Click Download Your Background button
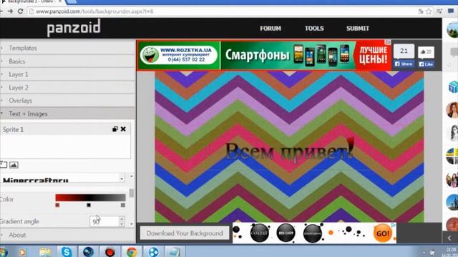Image resolution: width=458 pixels, height=257 pixels. [x=185, y=233]
